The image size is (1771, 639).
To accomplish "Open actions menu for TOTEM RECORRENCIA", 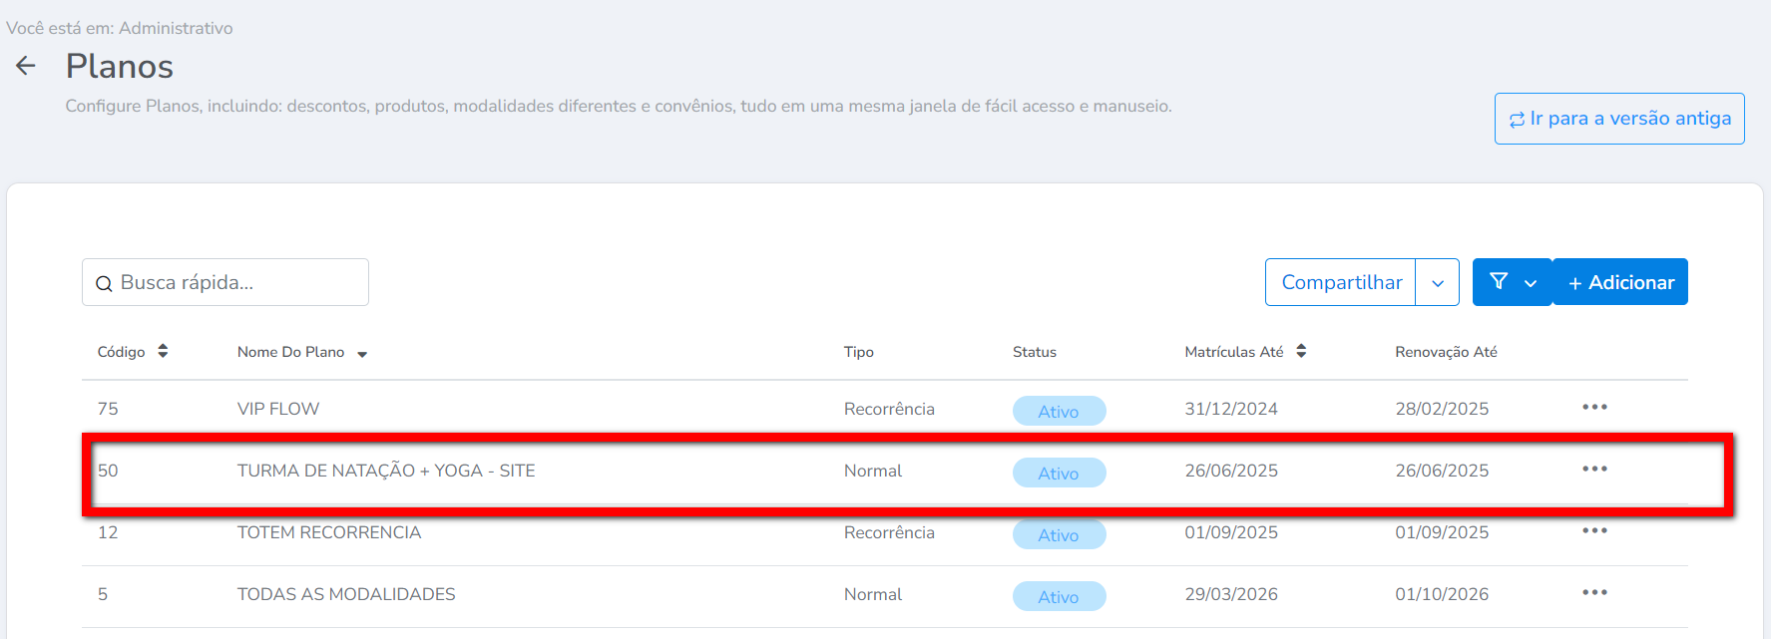I will [1594, 530].
